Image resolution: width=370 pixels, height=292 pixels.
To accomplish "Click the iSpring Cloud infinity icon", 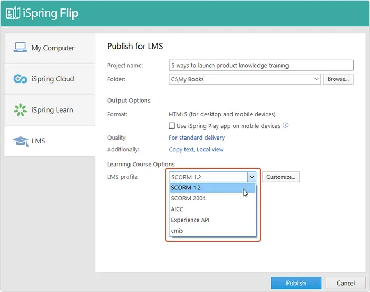I will click(x=20, y=79).
